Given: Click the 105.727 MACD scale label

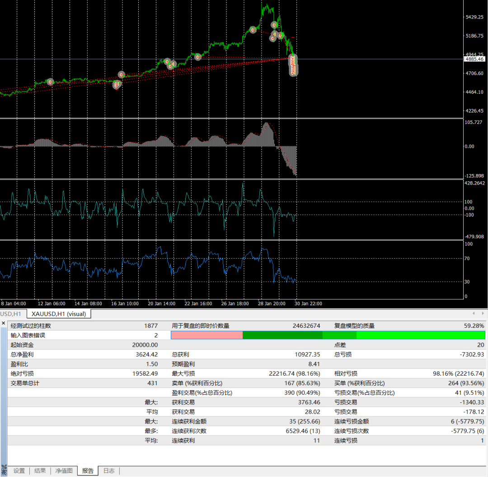Looking at the screenshot, I should coord(474,122).
